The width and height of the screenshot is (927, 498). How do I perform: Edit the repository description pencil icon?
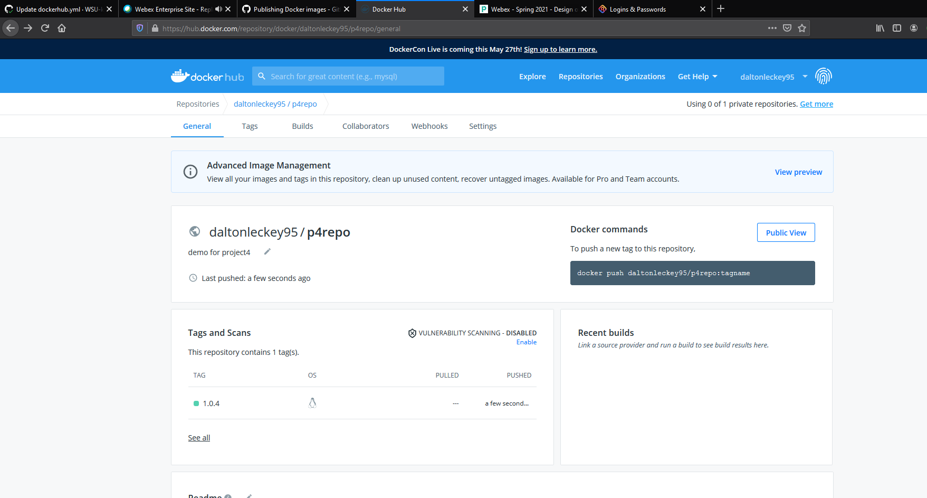pyautogui.click(x=267, y=251)
